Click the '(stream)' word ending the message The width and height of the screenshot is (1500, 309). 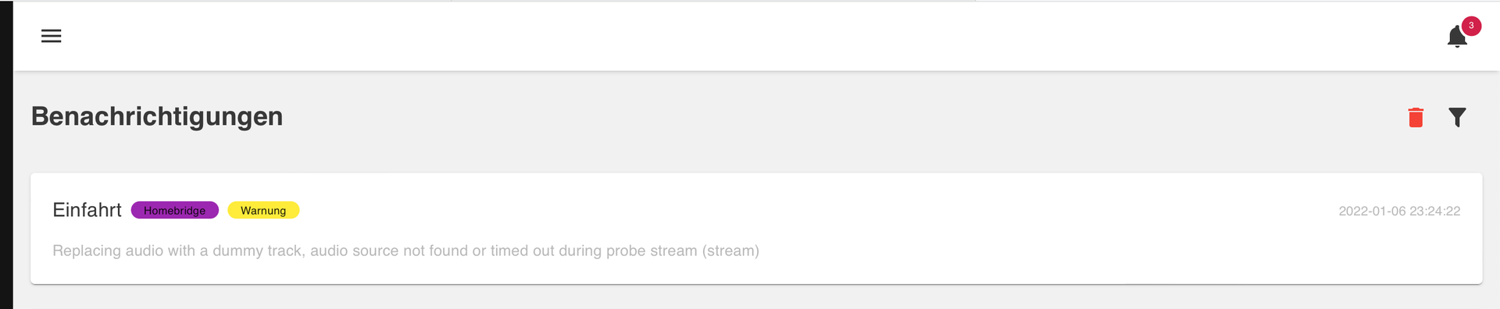730,250
